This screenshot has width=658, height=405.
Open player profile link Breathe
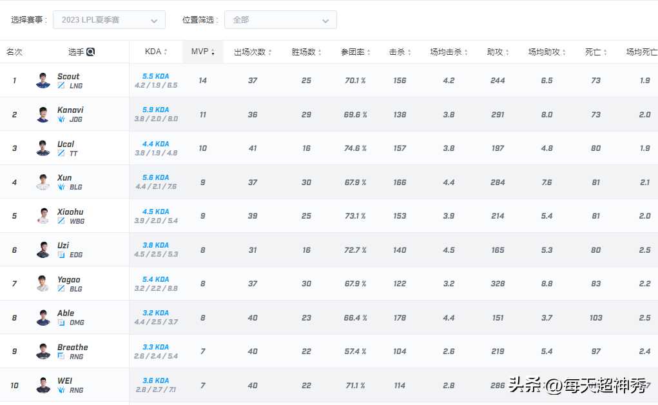coord(73,348)
